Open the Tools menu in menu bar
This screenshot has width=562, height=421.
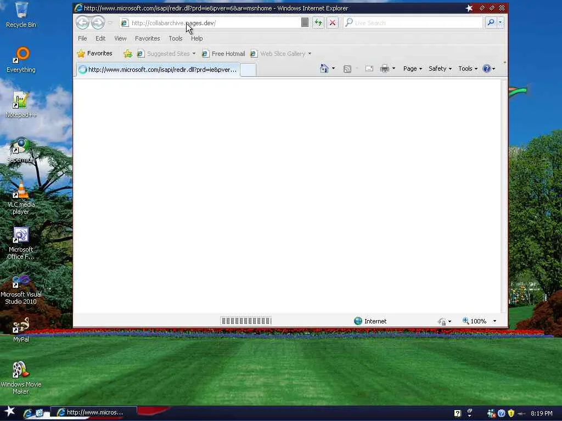tap(176, 38)
